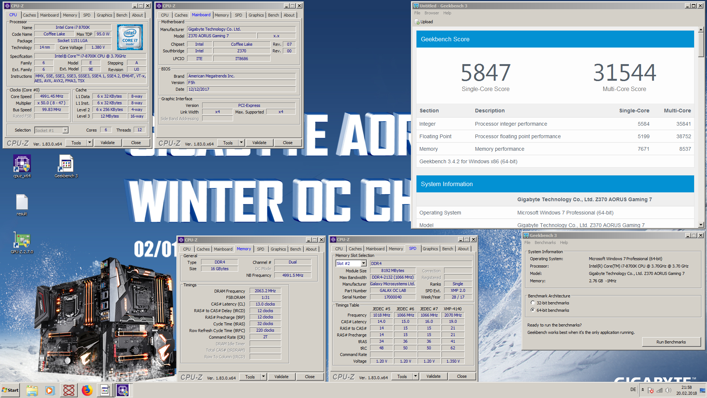Image resolution: width=707 pixels, height=398 pixels.
Task: Open the GPU-Z 2.7.0 desktop shortcut
Action: coord(22,243)
